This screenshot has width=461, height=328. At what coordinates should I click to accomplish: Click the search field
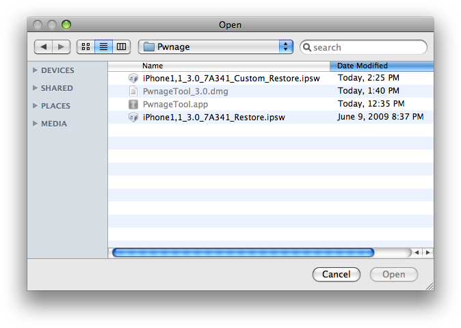tap(363, 47)
